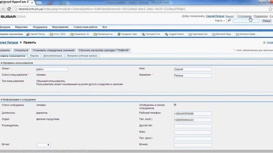Select the Профиль пользователя tab
This screenshot has width=273, height=153.
[x=13, y=56]
